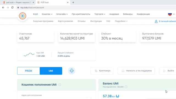Expand the Блокчейн dropdown menu
176x99 pixels.
click(x=62, y=14)
